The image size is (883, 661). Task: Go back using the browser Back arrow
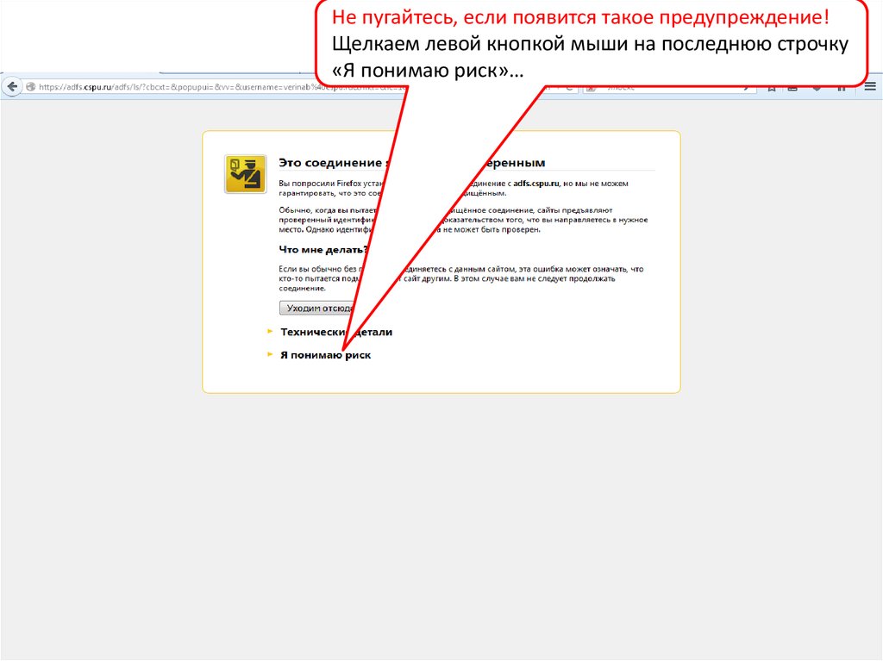pyautogui.click(x=12, y=87)
